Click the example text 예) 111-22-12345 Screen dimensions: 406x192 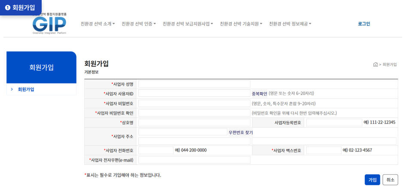pos(379,122)
